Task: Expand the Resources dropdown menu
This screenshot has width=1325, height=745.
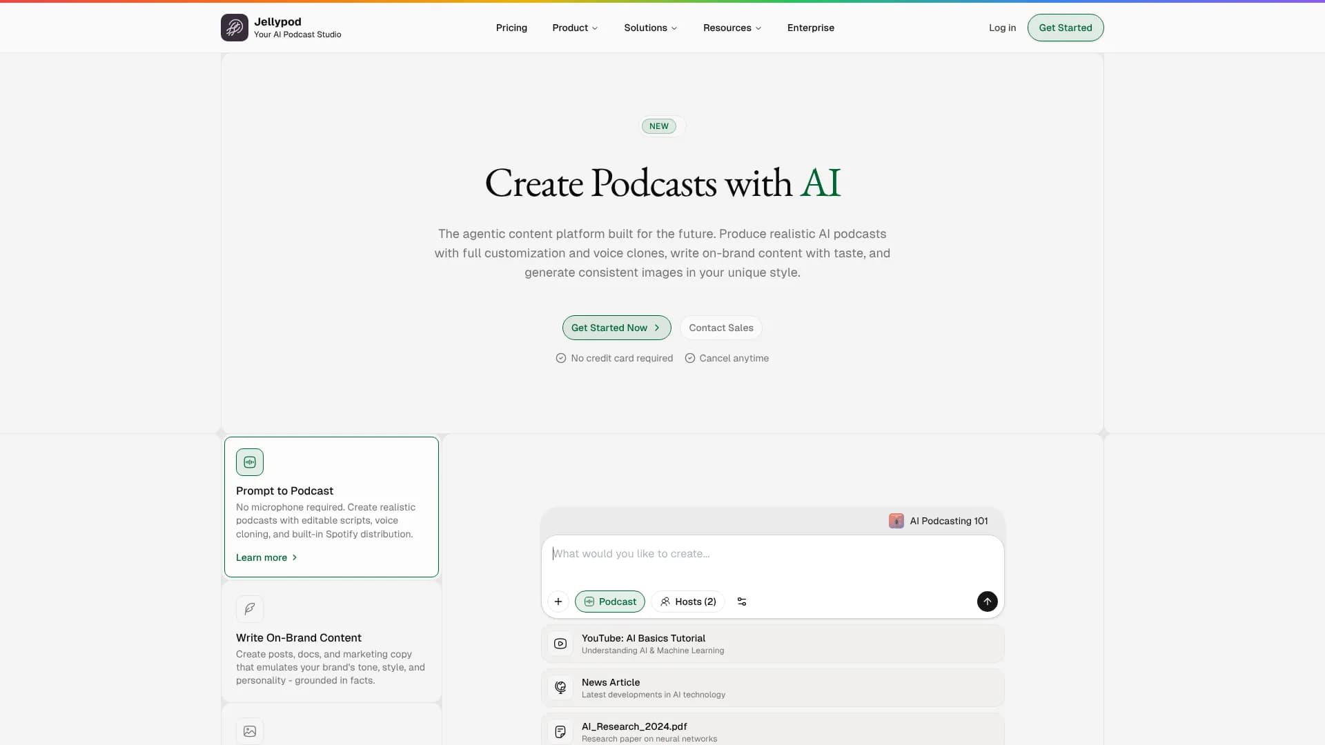Action: click(x=732, y=28)
